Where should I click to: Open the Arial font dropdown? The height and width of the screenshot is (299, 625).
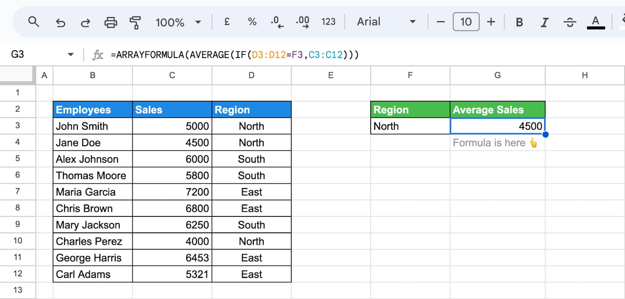387,21
